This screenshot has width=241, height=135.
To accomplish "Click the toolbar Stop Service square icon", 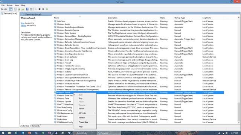I will [40, 9].
